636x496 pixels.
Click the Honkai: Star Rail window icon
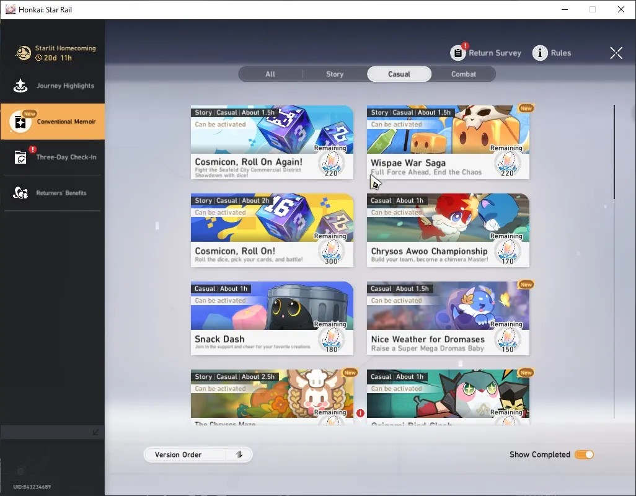point(10,9)
